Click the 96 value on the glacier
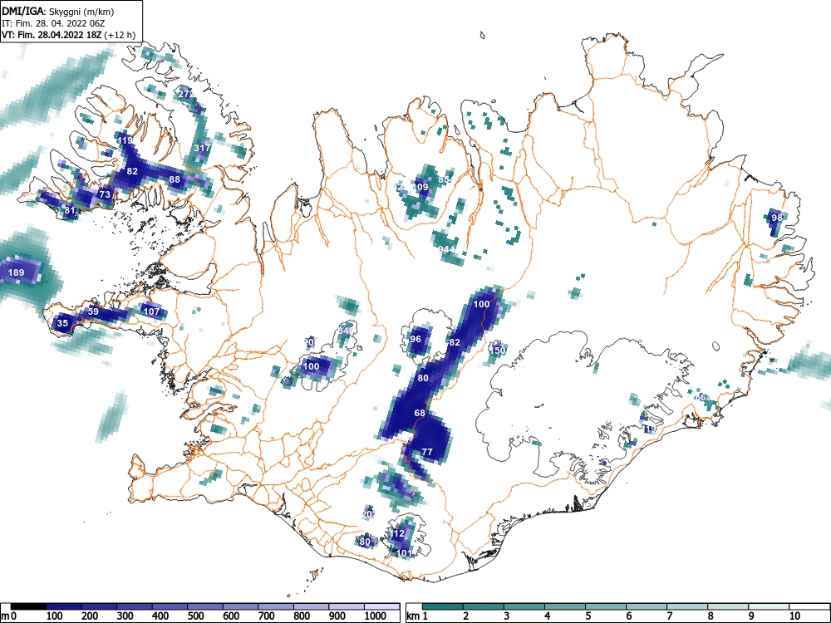This screenshot has height=623, width=831. [415, 339]
